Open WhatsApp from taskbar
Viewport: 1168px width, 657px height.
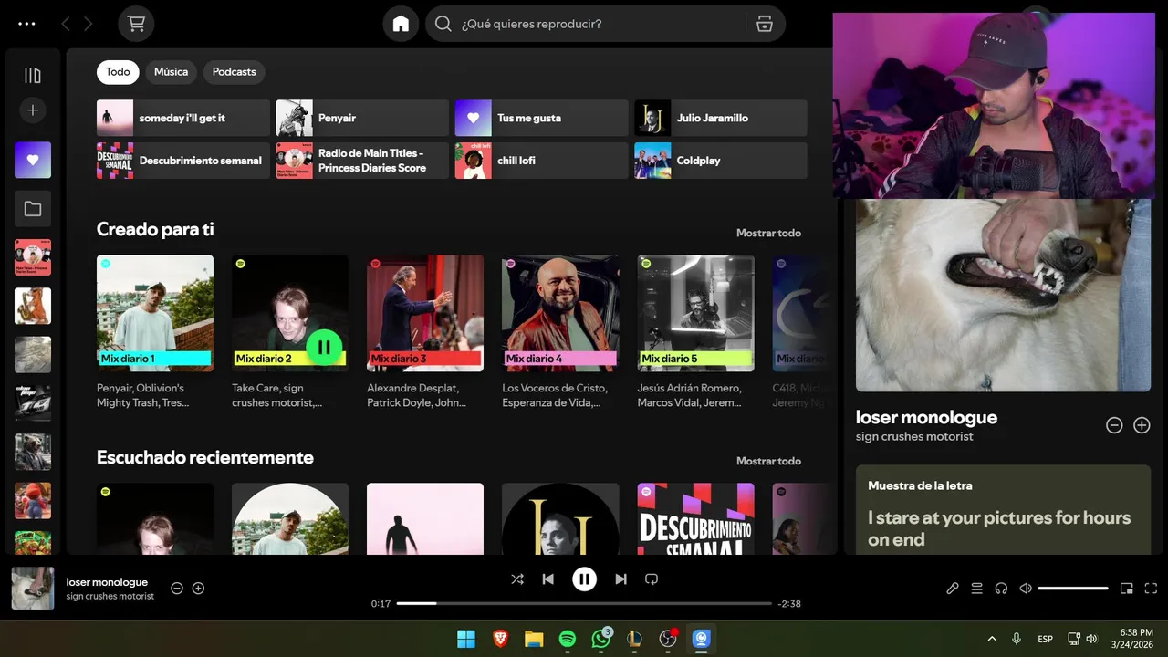pyautogui.click(x=600, y=639)
